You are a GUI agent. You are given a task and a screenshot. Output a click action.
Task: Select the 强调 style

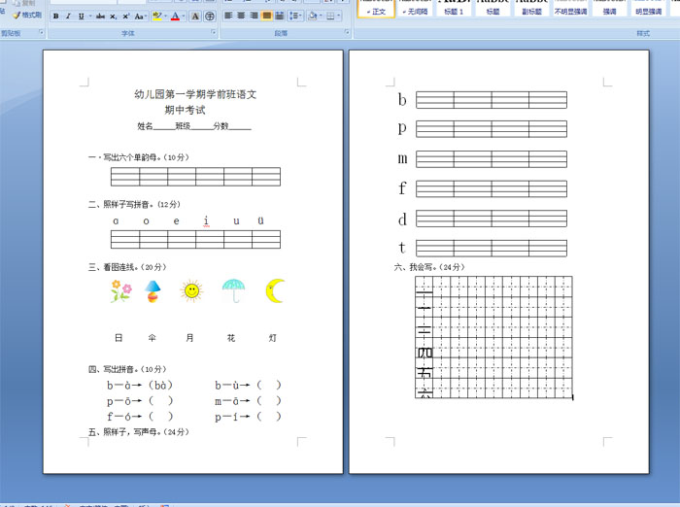click(x=610, y=8)
